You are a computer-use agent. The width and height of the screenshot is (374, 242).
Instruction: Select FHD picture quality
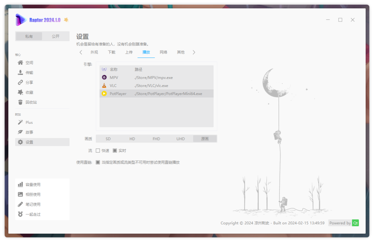click(x=157, y=139)
